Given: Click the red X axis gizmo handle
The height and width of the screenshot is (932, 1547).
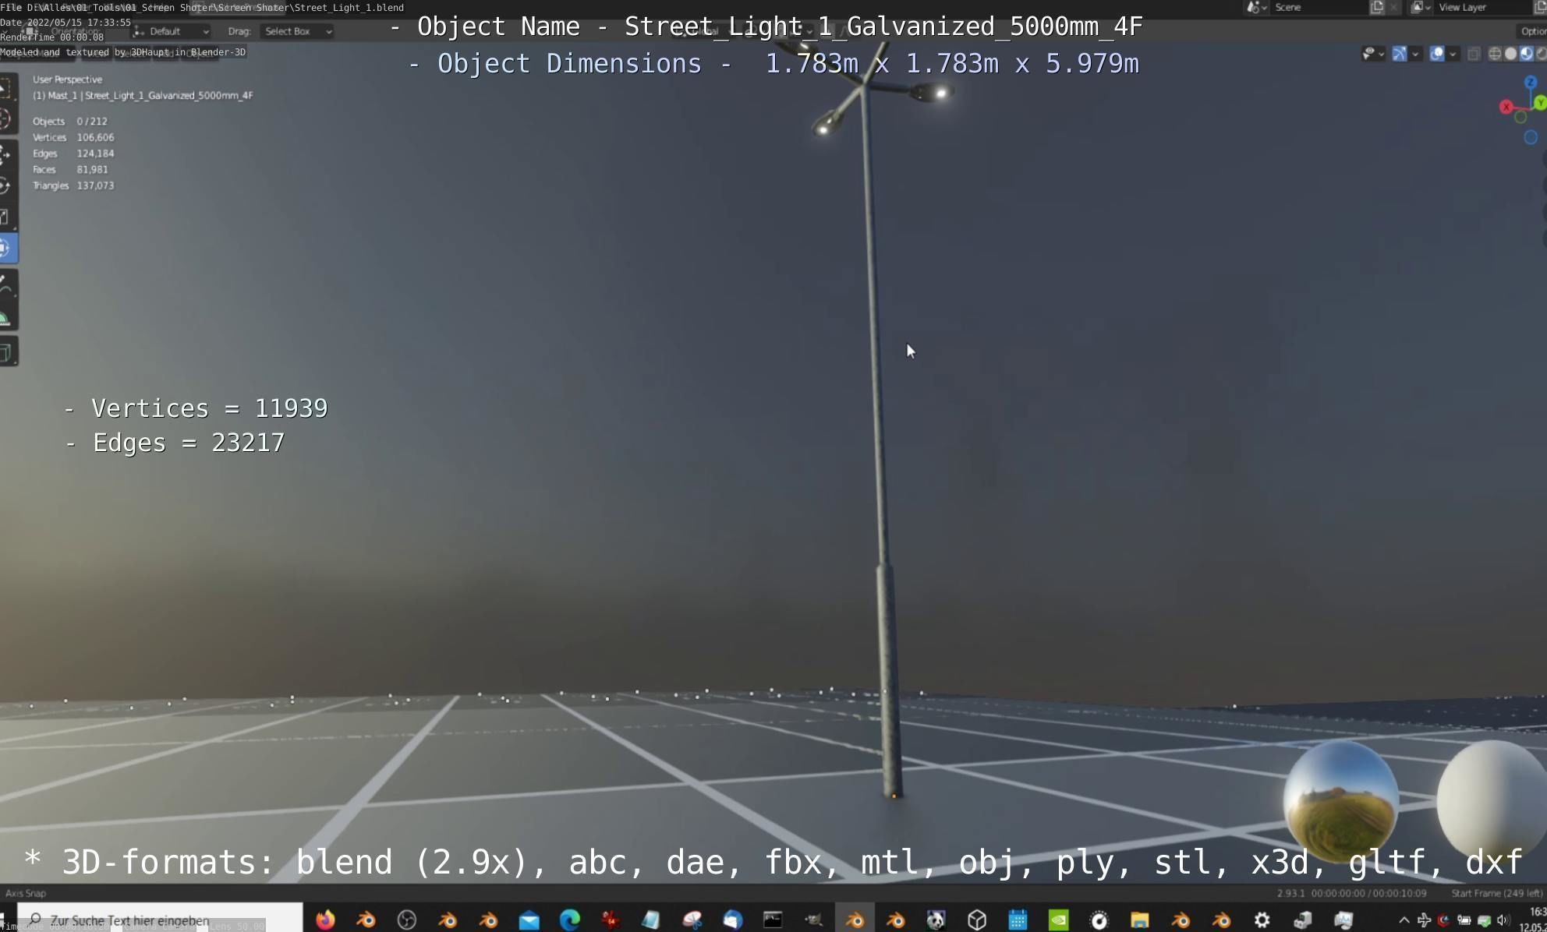Looking at the screenshot, I should [1506, 107].
